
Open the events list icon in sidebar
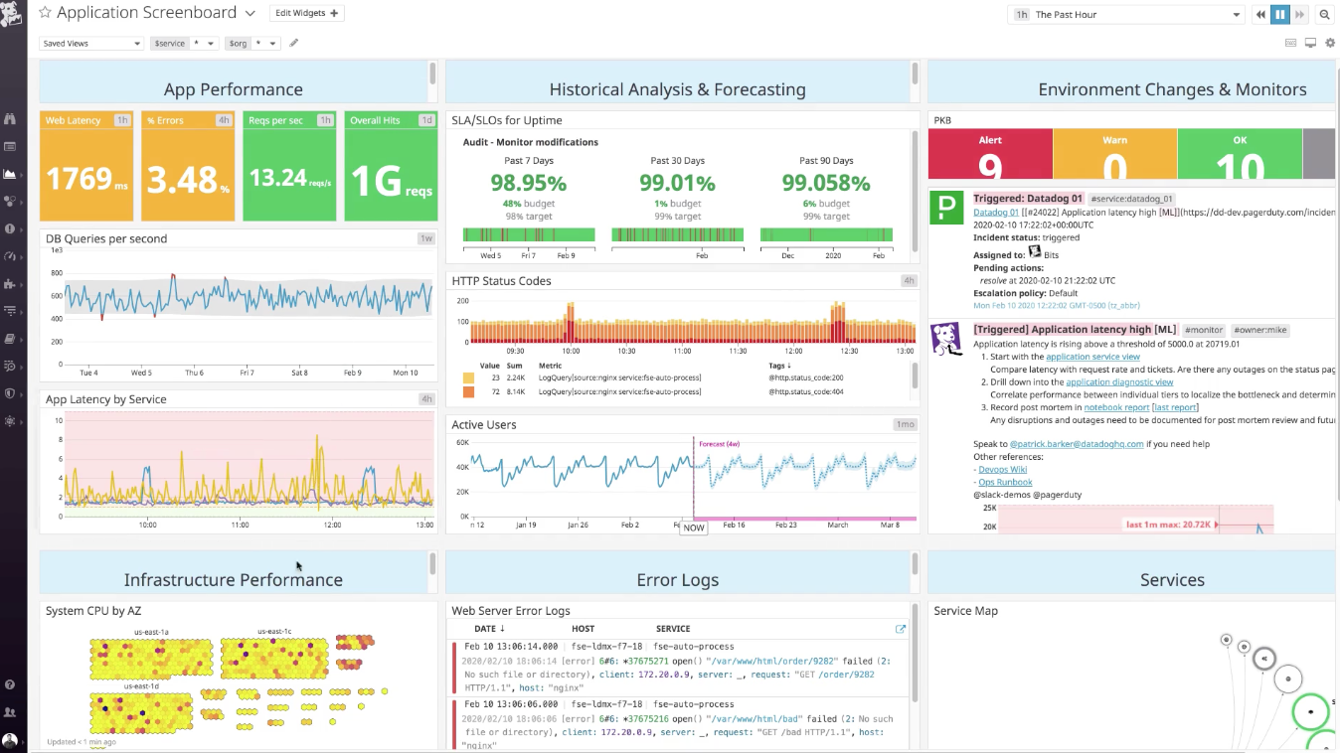pos(10,146)
